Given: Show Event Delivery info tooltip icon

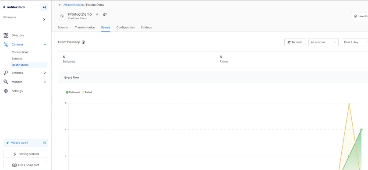Looking at the screenshot, I should click(83, 42).
